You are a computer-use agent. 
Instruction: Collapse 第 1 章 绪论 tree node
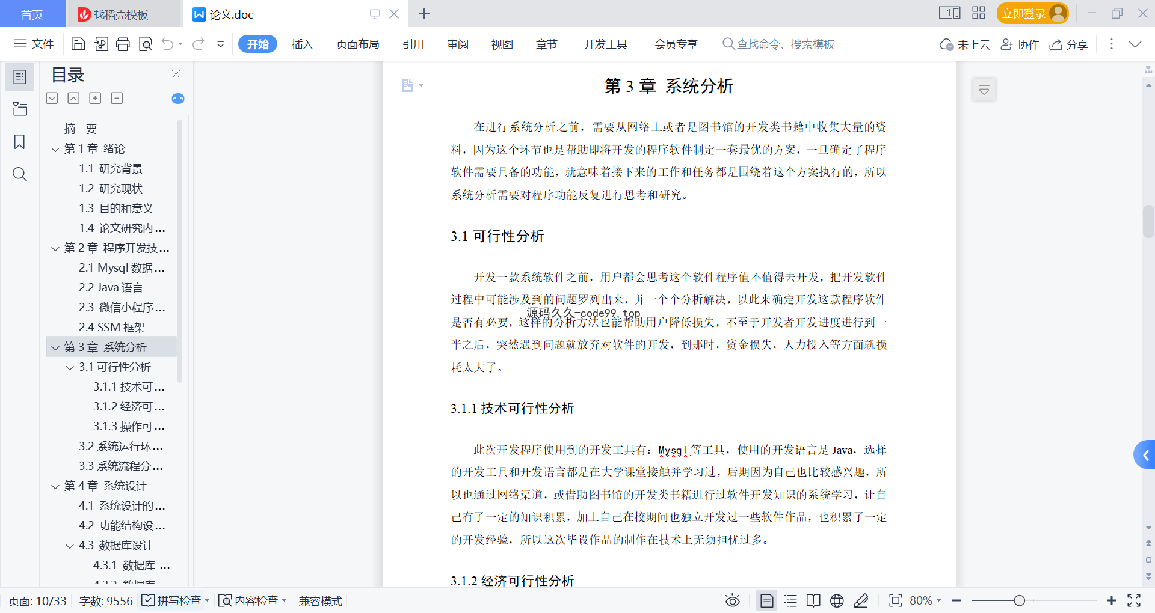(55, 149)
